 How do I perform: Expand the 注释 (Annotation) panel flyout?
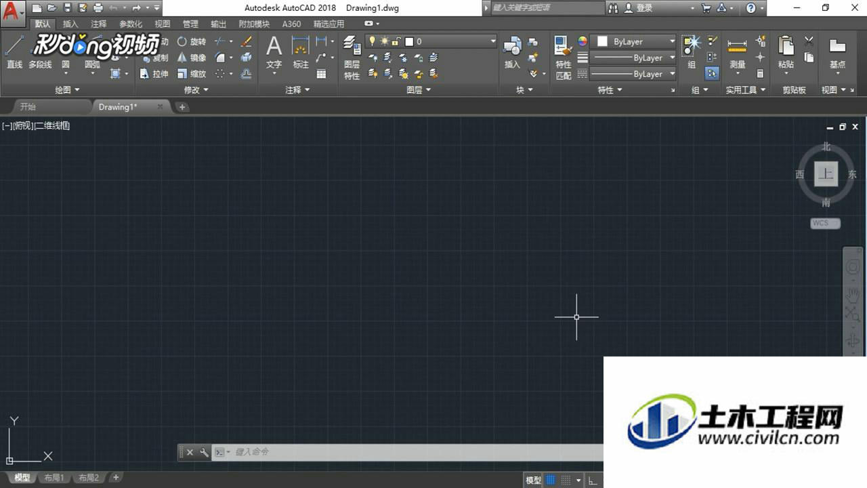(297, 89)
